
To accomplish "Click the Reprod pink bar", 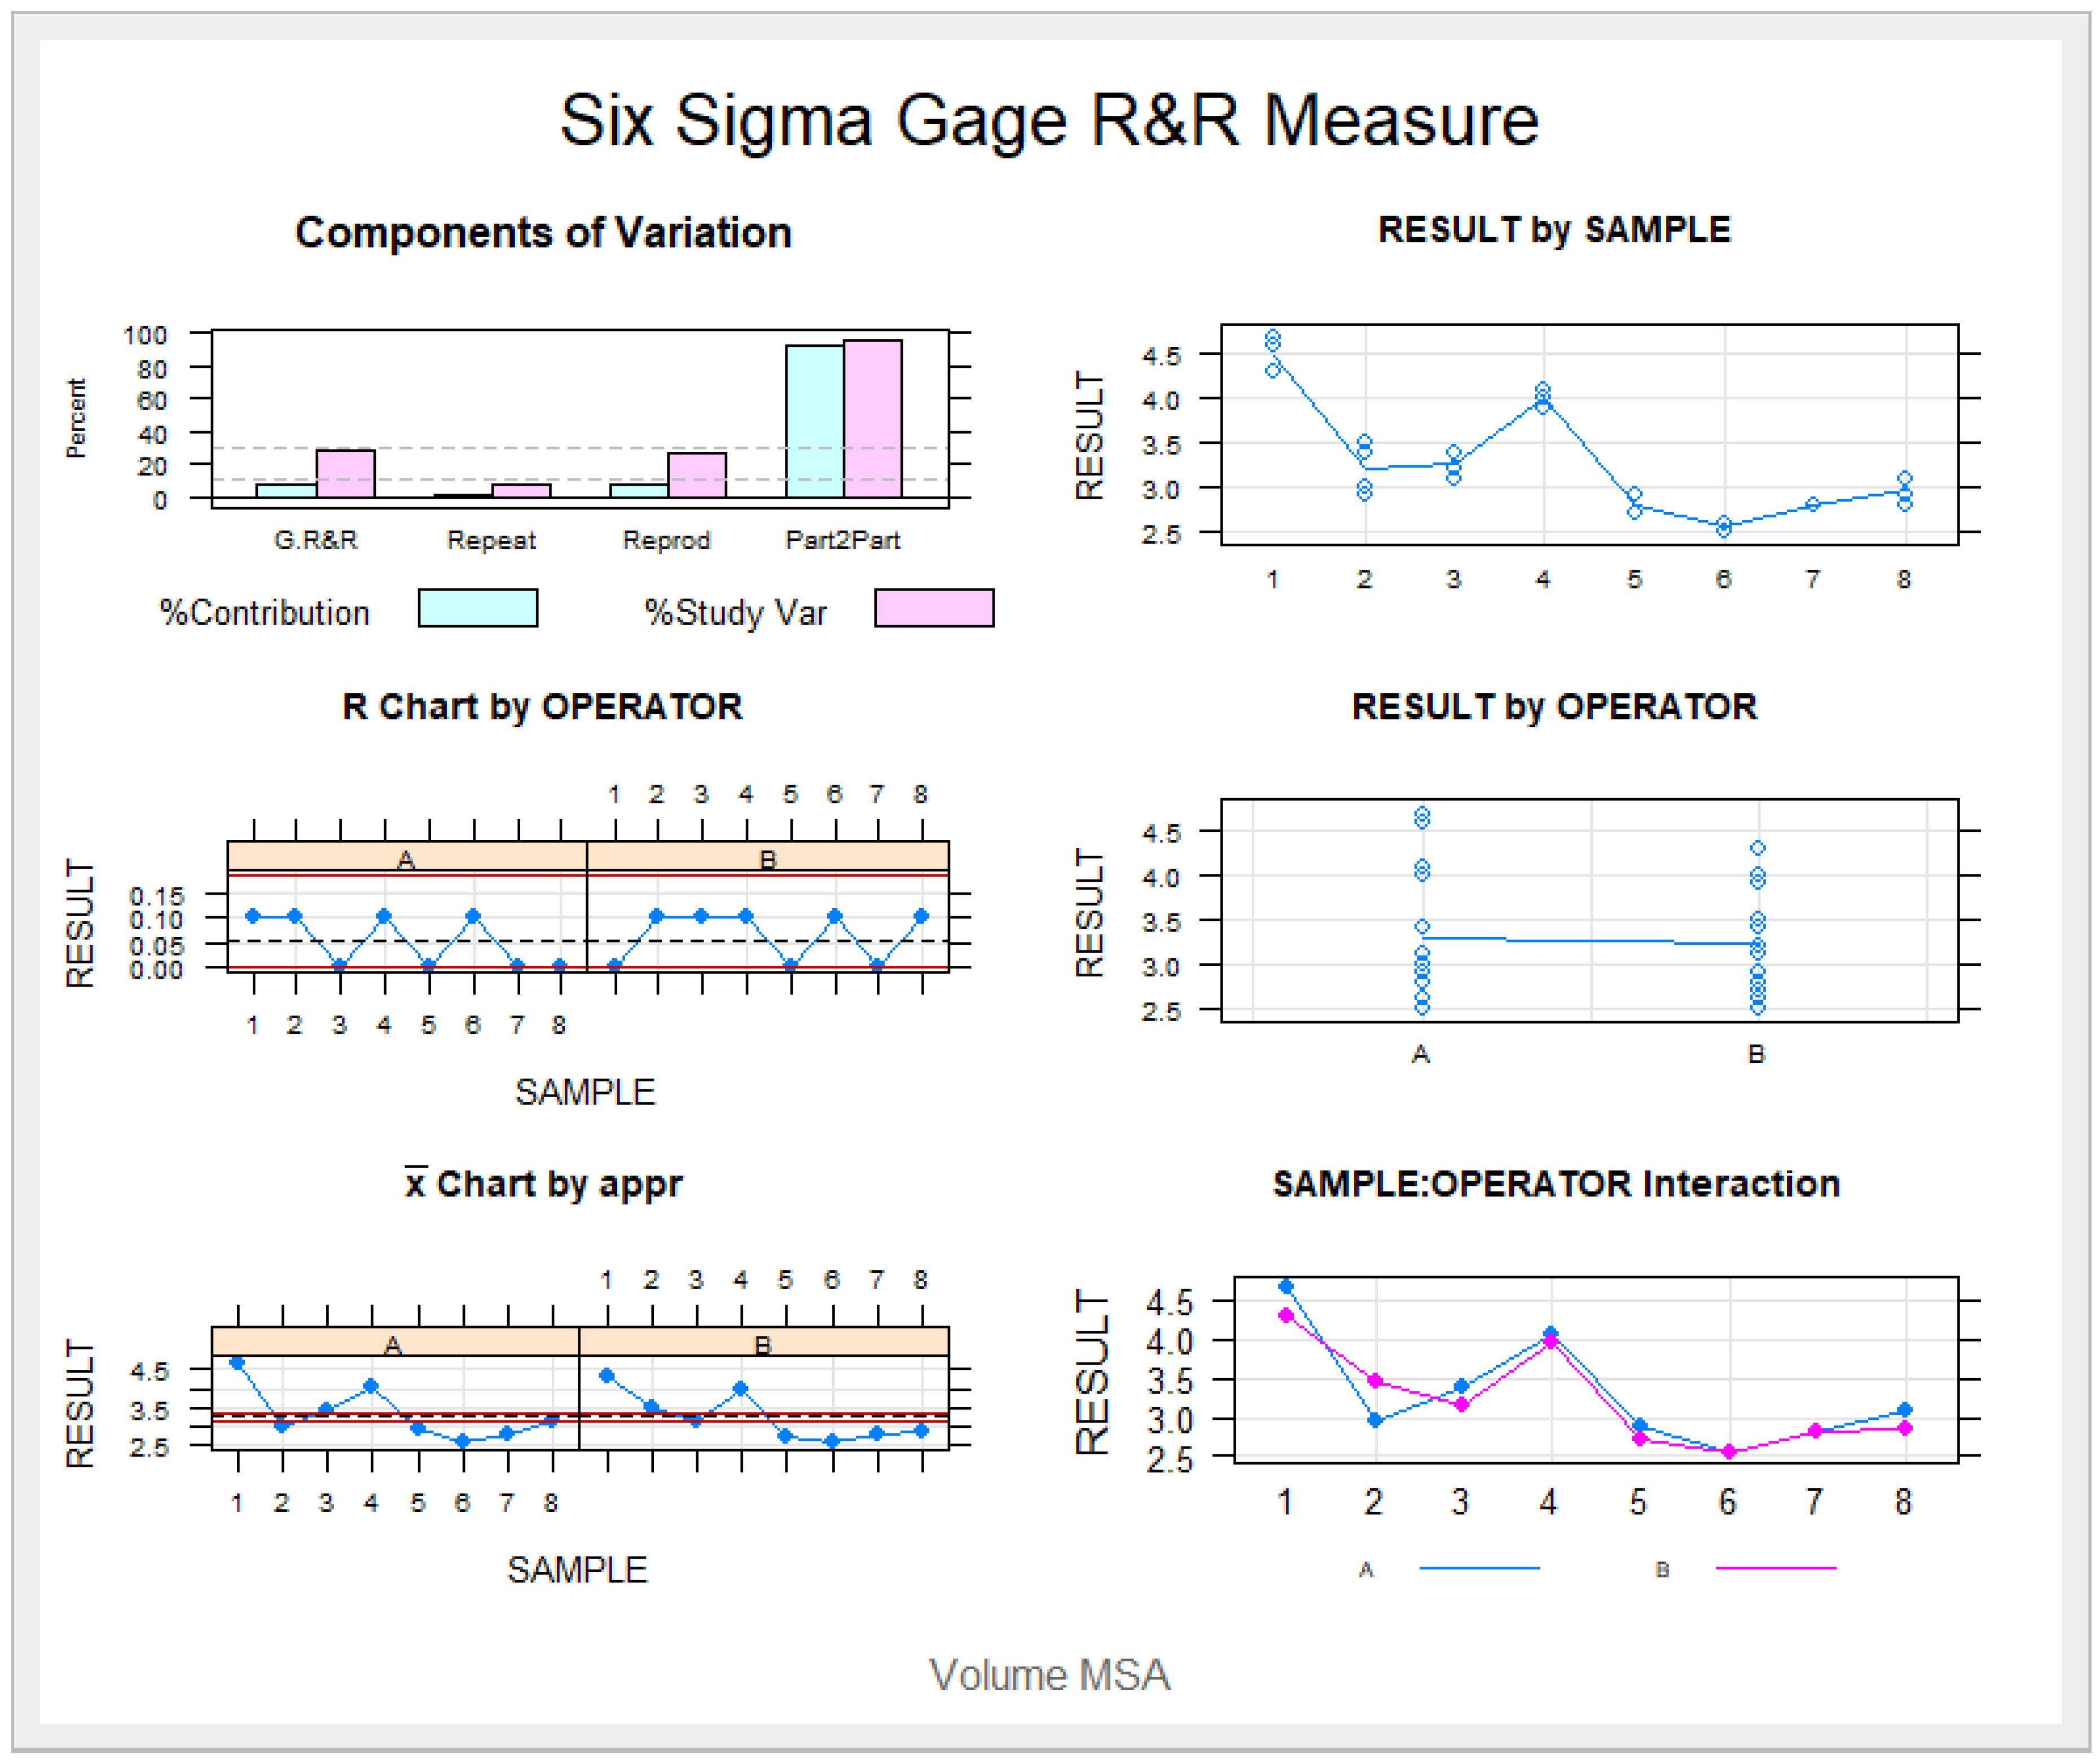I will (x=697, y=475).
